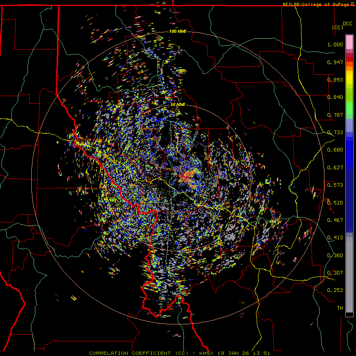Click the 0.467 legend value

point(335,220)
